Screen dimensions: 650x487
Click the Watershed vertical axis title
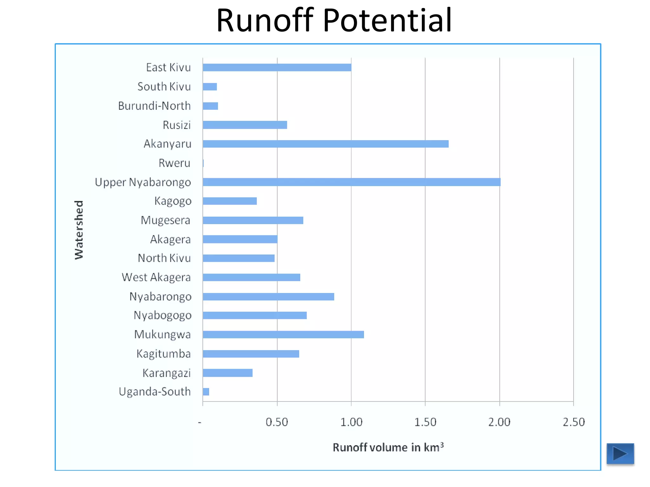pyautogui.click(x=79, y=230)
